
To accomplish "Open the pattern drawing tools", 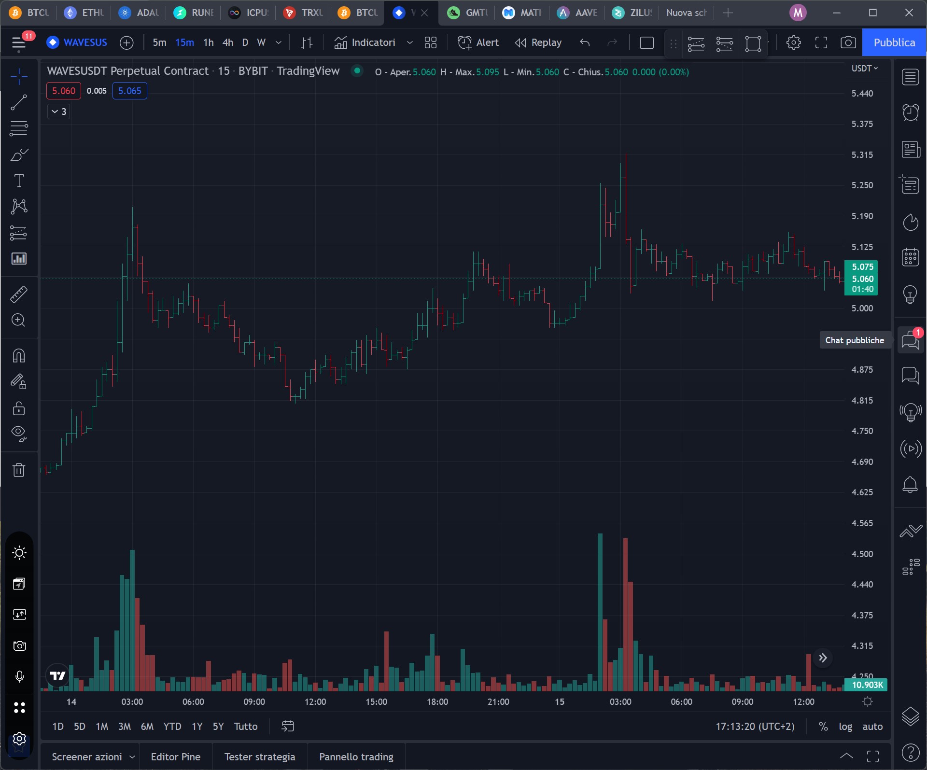I will click(19, 207).
